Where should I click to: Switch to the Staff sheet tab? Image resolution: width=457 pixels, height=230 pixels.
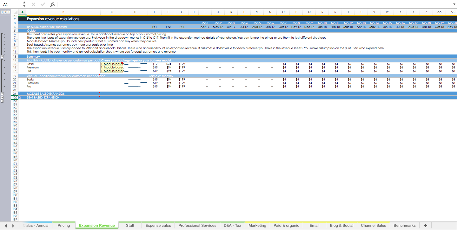coord(130,226)
